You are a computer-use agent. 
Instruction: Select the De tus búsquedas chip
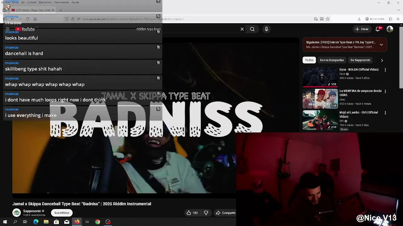point(332,60)
